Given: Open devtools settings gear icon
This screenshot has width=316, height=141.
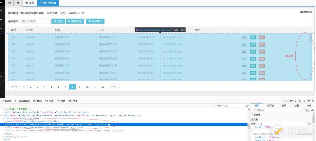Looking at the screenshot, I should click(x=300, y=101).
